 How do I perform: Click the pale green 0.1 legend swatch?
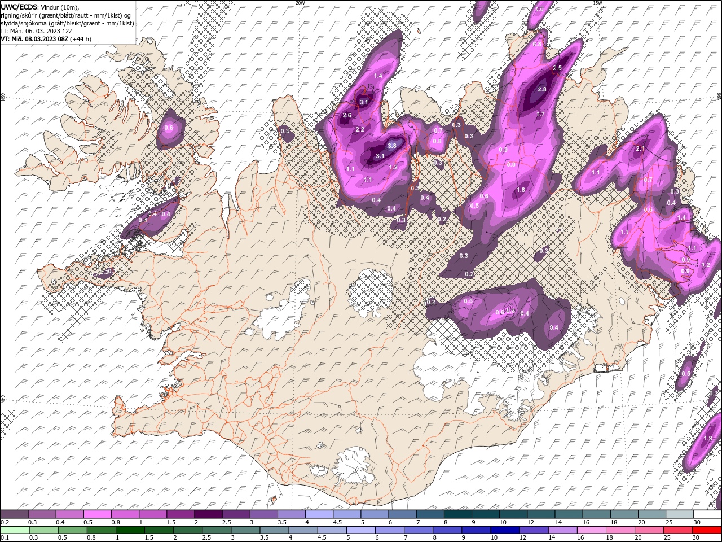(x=15, y=530)
